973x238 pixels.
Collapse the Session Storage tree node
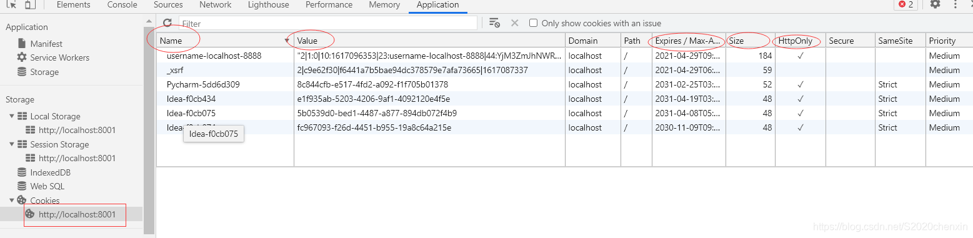point(11,144)
